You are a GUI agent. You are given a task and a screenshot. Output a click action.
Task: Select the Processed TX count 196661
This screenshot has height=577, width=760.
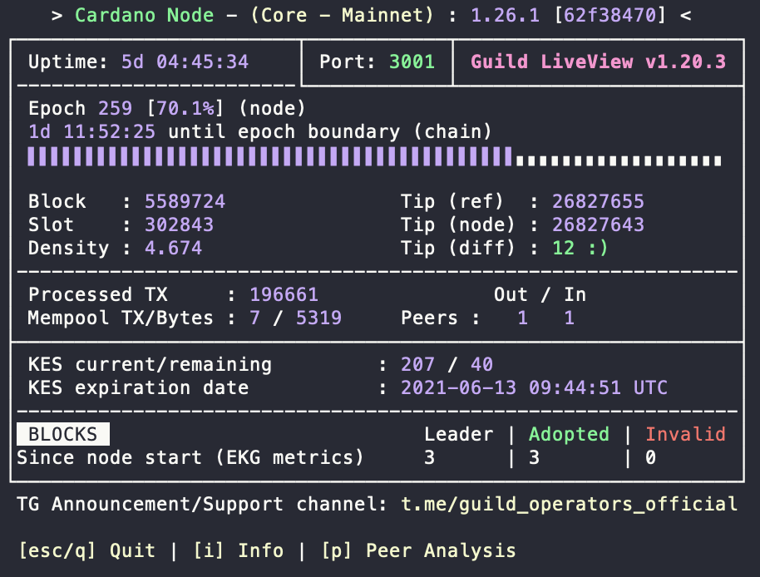[284, 294]
